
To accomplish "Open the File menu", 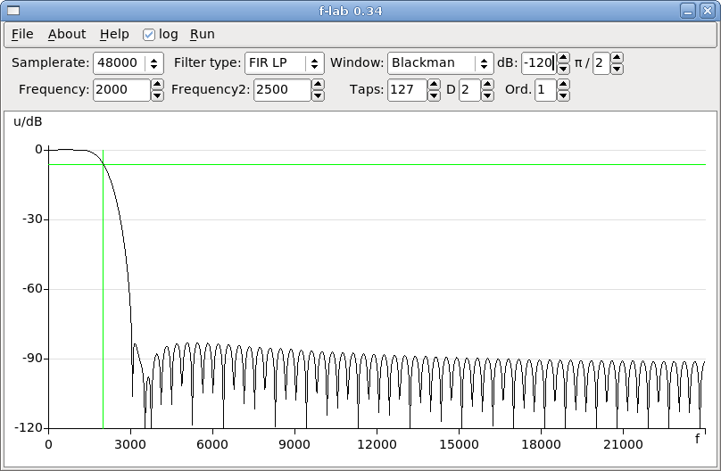I will [x=22, y=34].
